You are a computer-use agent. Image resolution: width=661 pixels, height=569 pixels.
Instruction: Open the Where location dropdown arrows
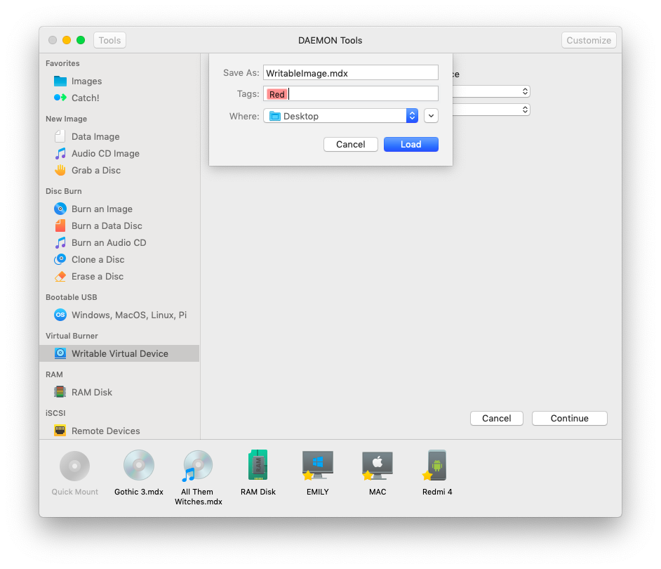413,116
